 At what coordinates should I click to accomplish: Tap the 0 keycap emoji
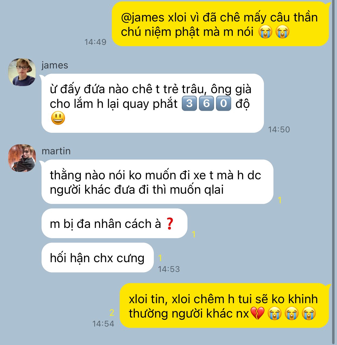(224, 103)
